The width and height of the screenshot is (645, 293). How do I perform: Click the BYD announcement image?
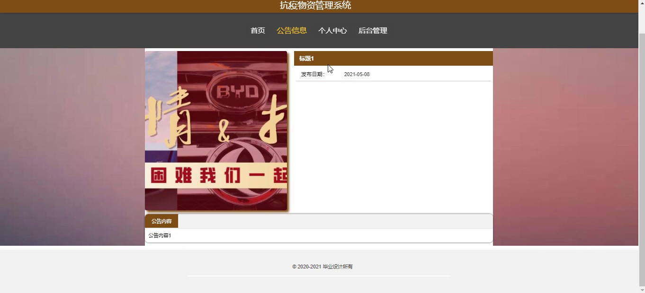coord(216,130)
